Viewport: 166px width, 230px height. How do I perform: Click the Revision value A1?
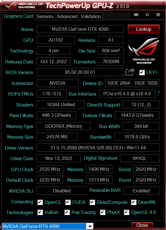(111, 40)
